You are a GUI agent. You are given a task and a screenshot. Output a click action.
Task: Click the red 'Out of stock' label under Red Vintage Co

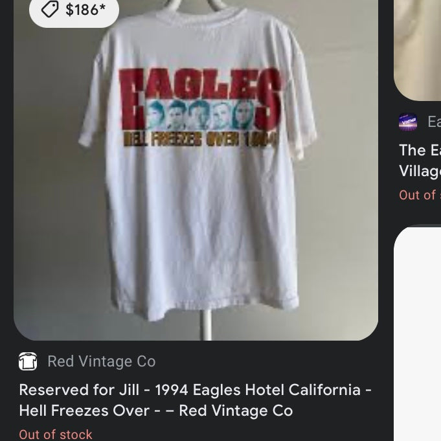pos(56,434)
